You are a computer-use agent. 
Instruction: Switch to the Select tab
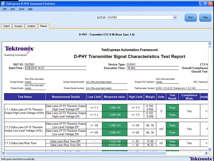point(6,26)
